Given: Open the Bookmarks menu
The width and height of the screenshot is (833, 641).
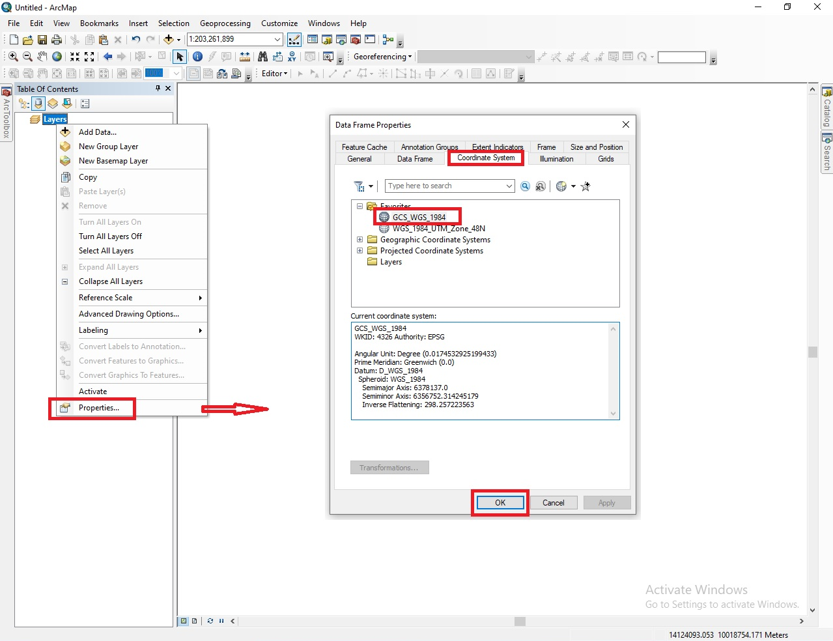Looking at the screenshot, I should 99,23.
